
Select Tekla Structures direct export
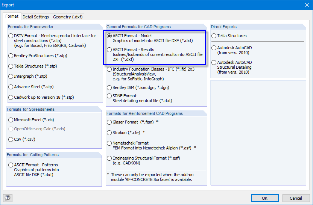(214, 36)
